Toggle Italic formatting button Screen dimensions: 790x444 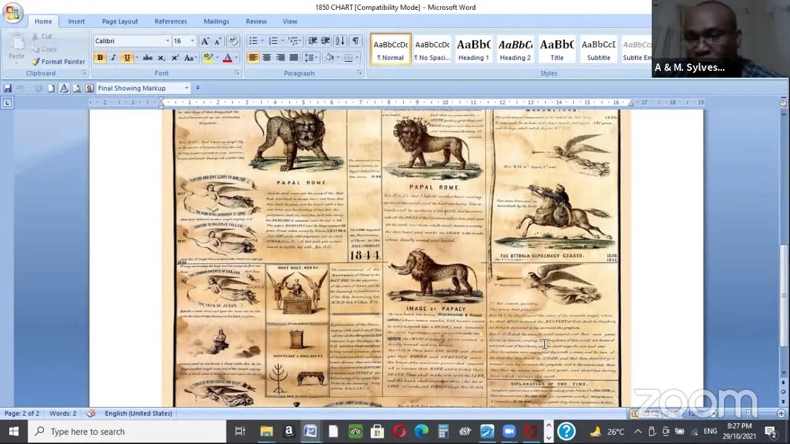pyautogui.click(x=113, y=57)
